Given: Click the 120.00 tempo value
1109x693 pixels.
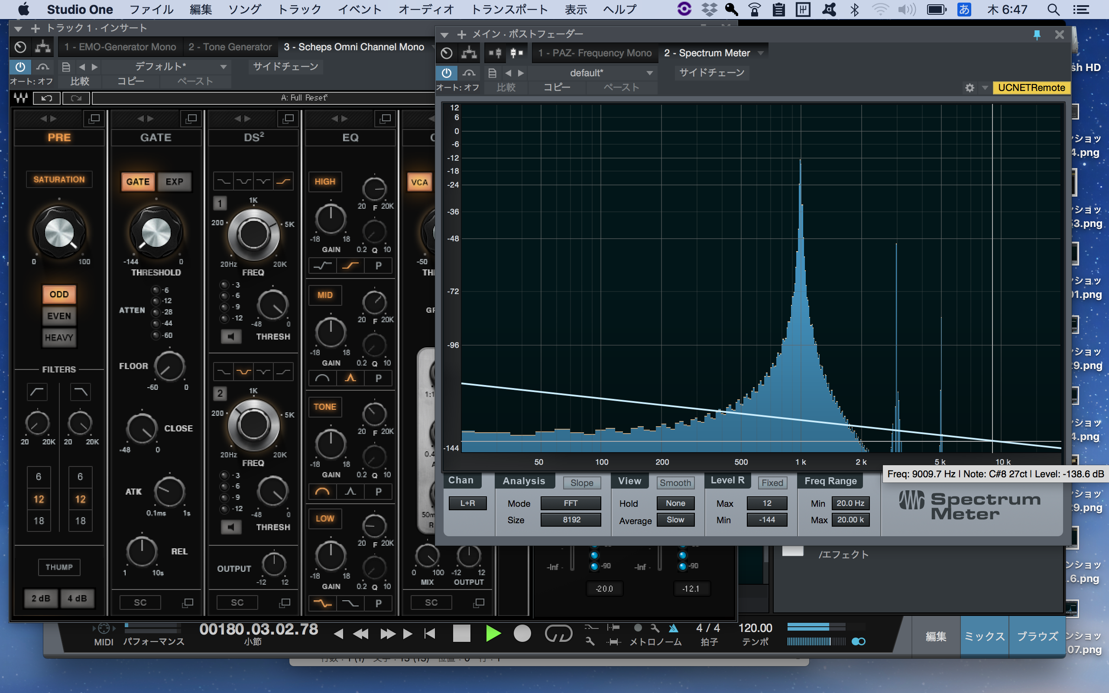Looking at the screenshot, I should (755, 628).
